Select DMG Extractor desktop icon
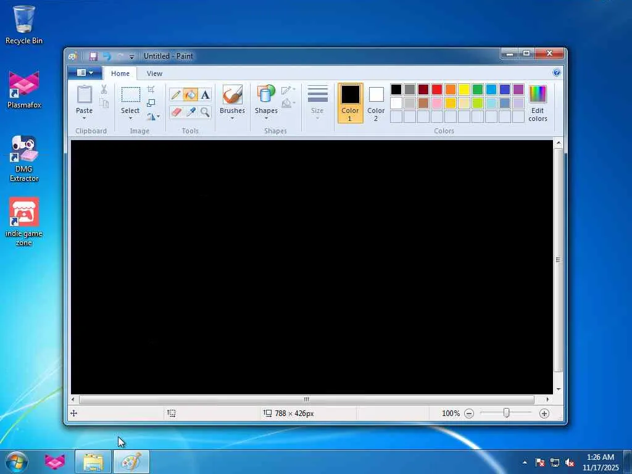This screenshot has width=632, height=474. [24, 159]
